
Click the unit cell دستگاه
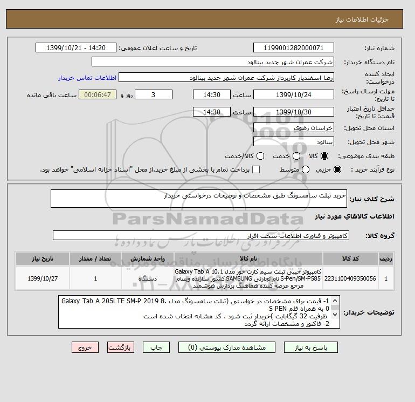pyautogui.click(x=148, y=278)
